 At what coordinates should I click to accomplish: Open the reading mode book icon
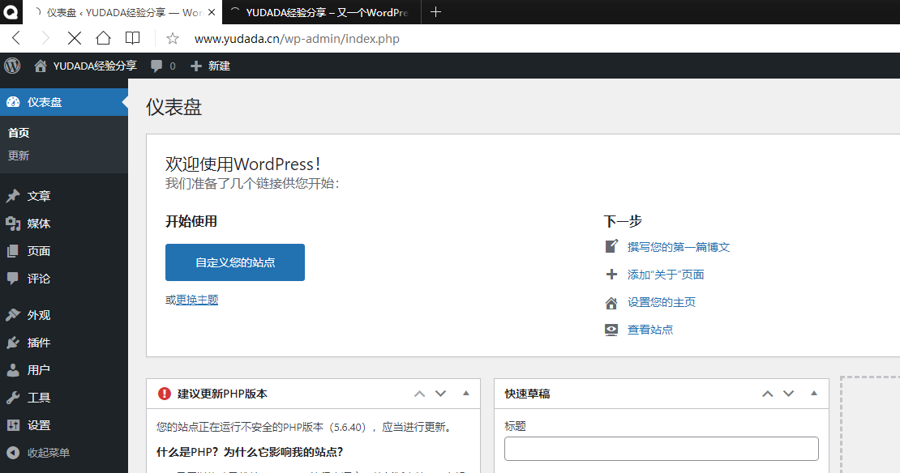coord(133,38)
